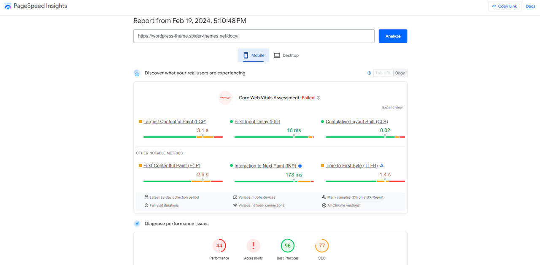540x265 pixels.
Task: Click the FID value 16 ms
Action: pyautogui.click(x=294, y=130)
